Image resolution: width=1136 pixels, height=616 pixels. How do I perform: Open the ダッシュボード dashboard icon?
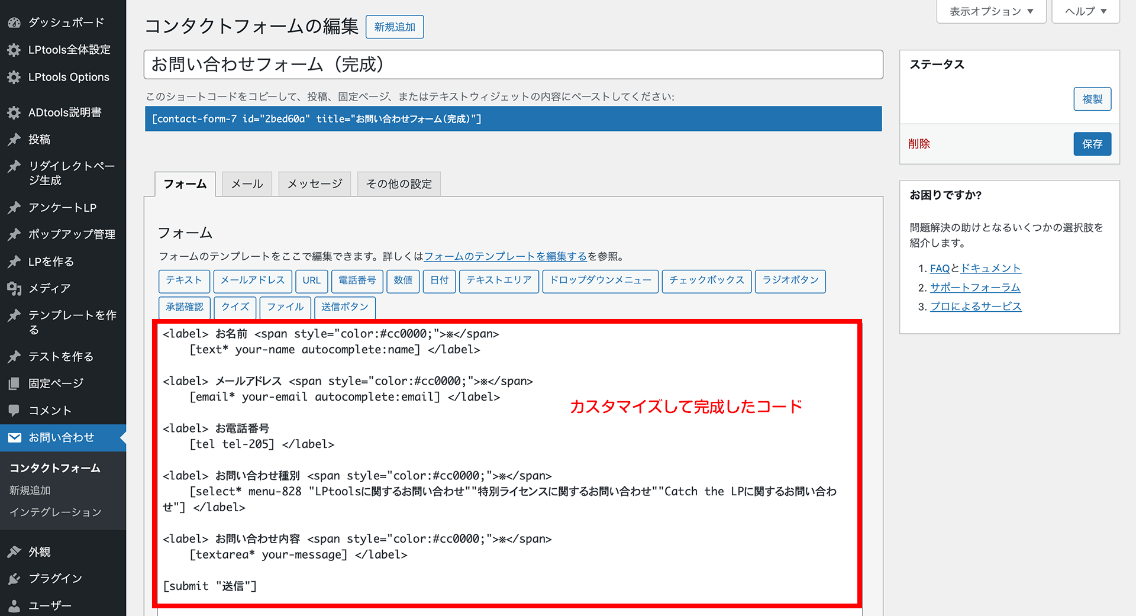[14, 22]
